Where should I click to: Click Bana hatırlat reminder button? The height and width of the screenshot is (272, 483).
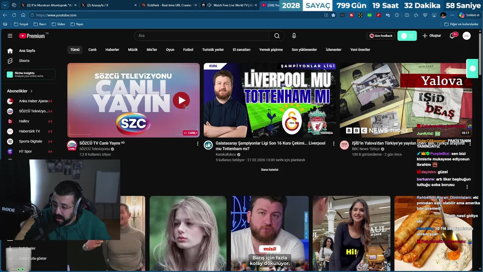270,170
